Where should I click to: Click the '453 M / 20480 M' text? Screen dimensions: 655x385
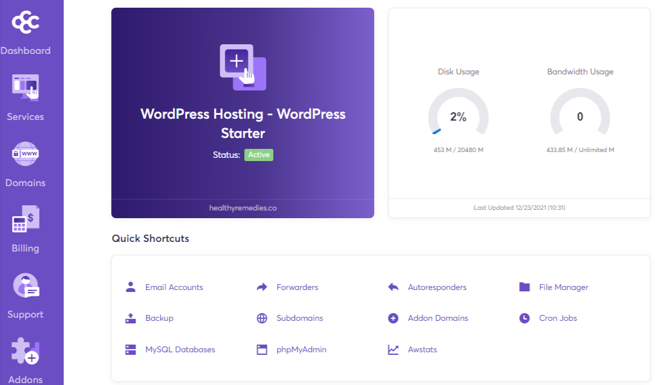click(x=458, y=150)
